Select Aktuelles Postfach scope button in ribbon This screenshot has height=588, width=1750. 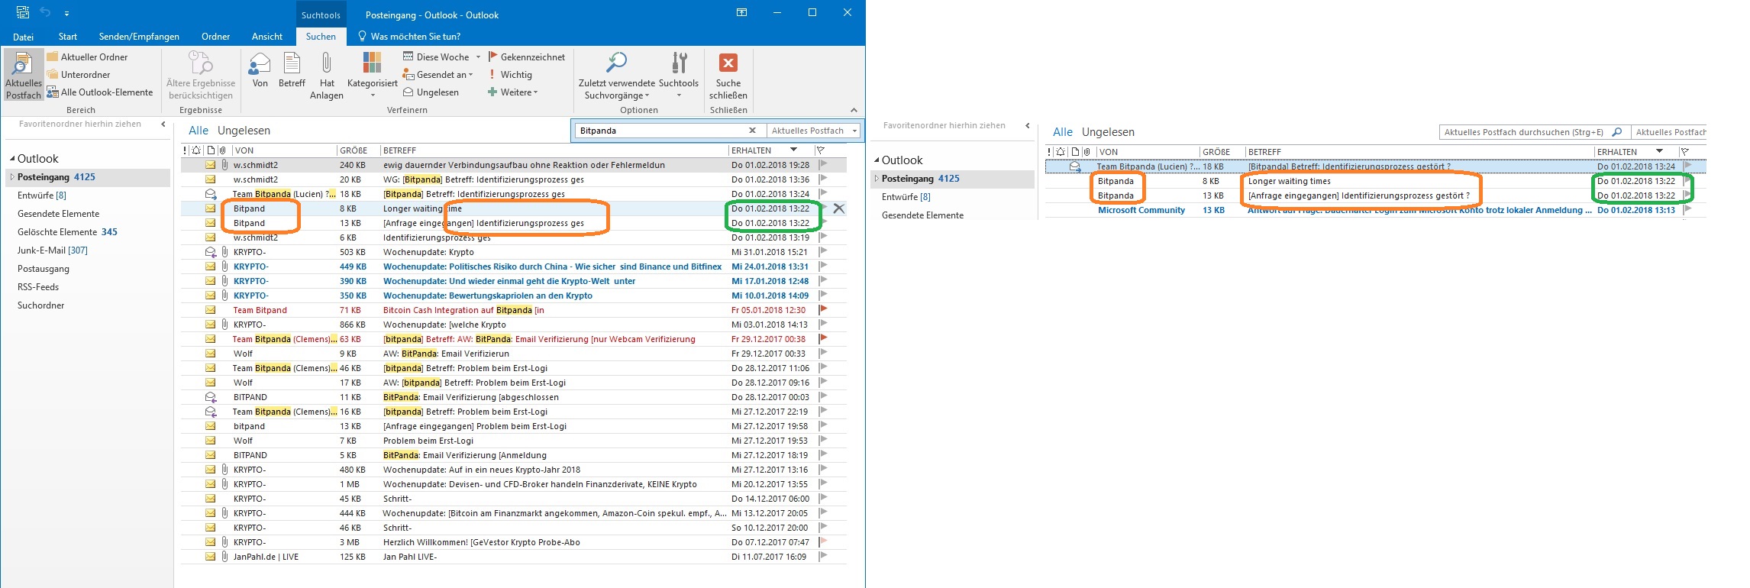[x=24, y=75]
